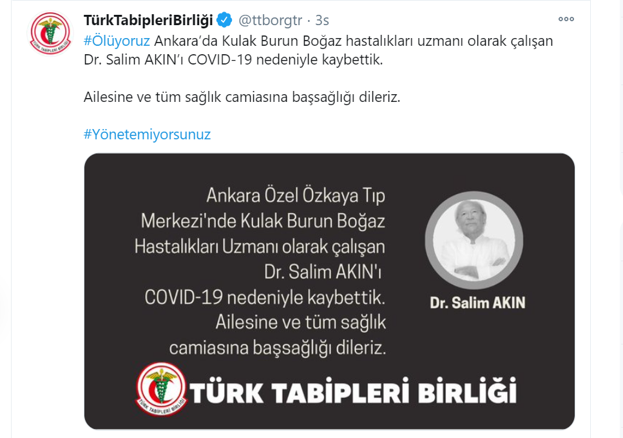Open the attached black condolence image
623x438 pixels.
tap(329, 291)
